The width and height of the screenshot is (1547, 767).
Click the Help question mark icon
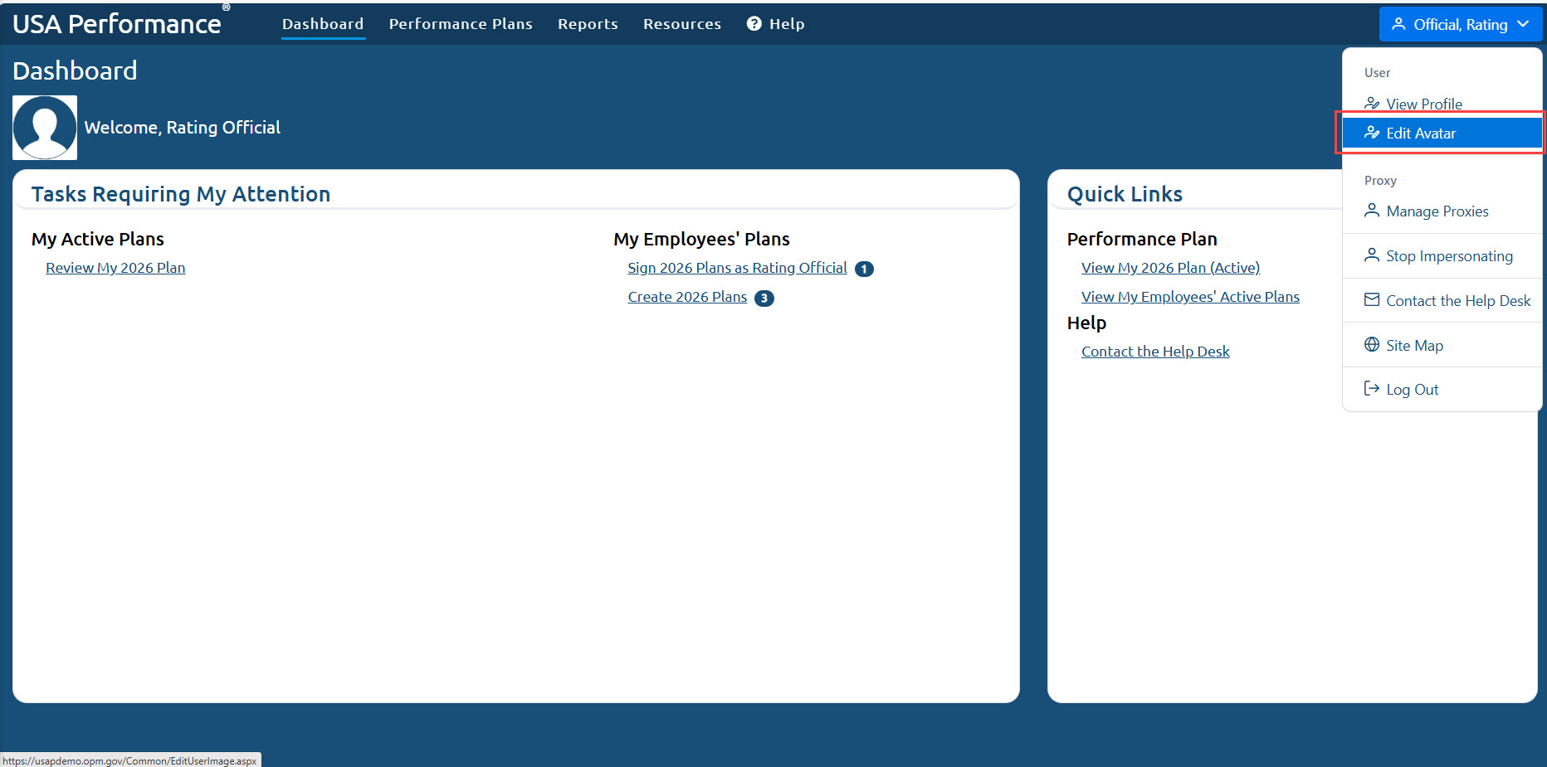coord(754,24)
